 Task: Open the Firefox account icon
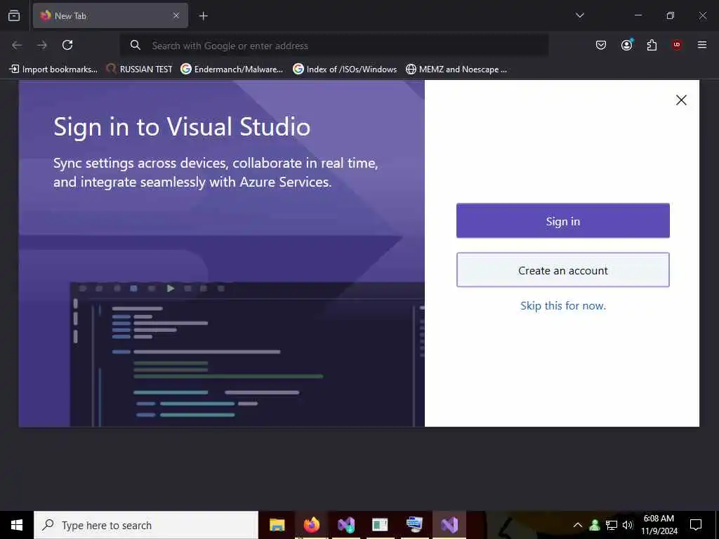click(x=626, y=45)
